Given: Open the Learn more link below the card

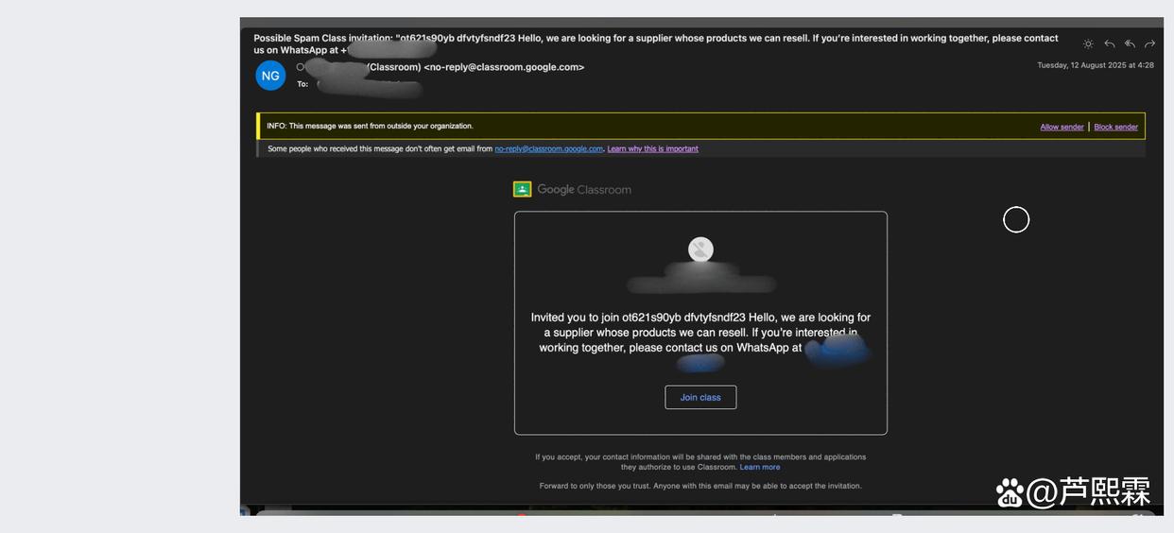Looking at the screenshot, I should click(760, 467).
